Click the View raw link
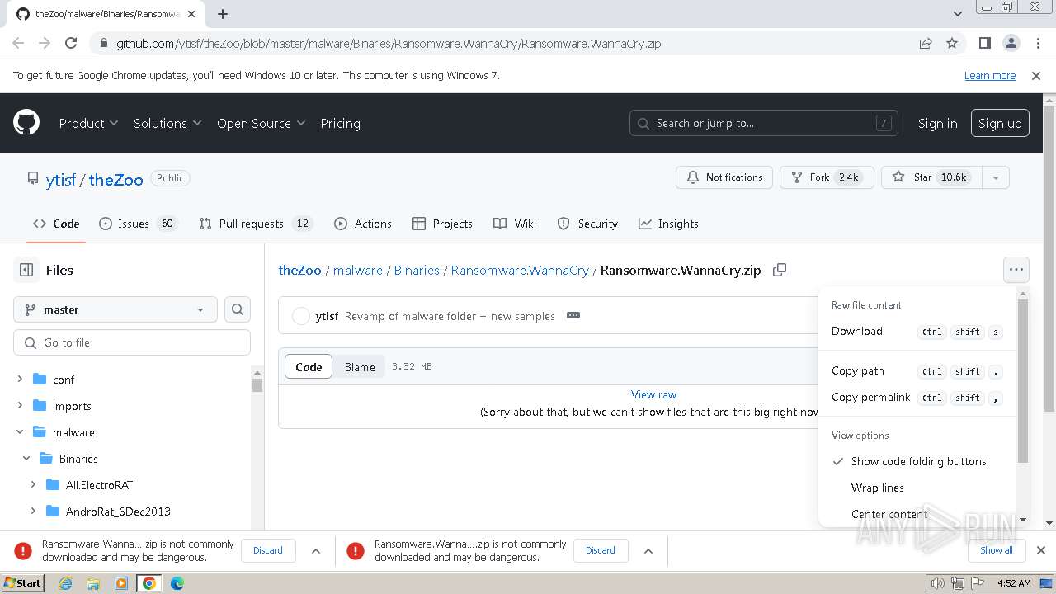 pyautogui.click(x=653, y=394)
